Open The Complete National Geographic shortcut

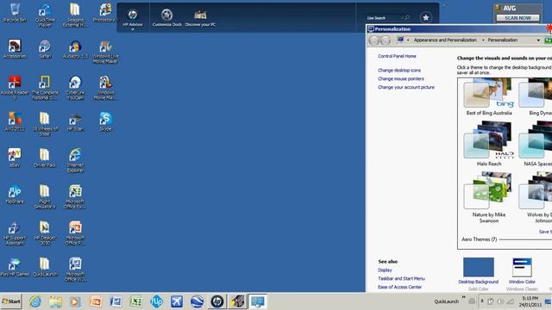point(45,88)
